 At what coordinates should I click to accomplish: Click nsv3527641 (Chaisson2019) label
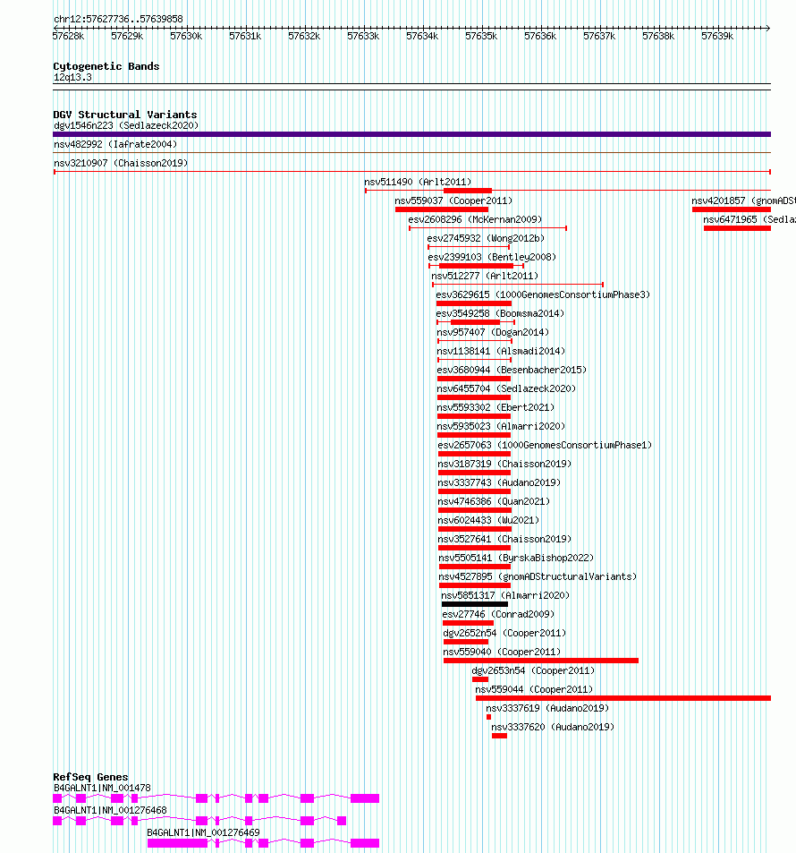point(504,539)
